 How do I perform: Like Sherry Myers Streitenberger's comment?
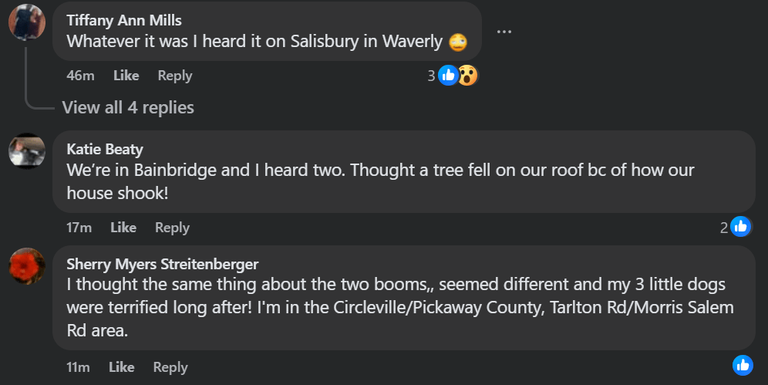point(122,367)
